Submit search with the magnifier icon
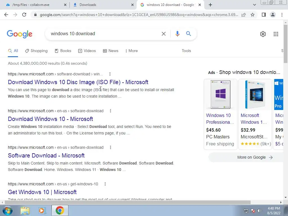 click(x=188, y=34)
